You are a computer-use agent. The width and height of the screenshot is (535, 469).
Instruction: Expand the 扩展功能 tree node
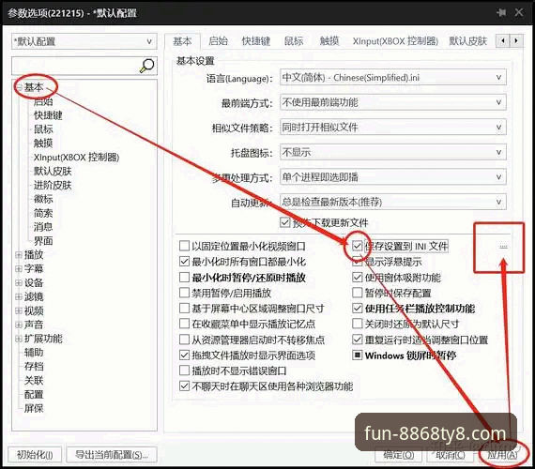[x=19, y=339]
